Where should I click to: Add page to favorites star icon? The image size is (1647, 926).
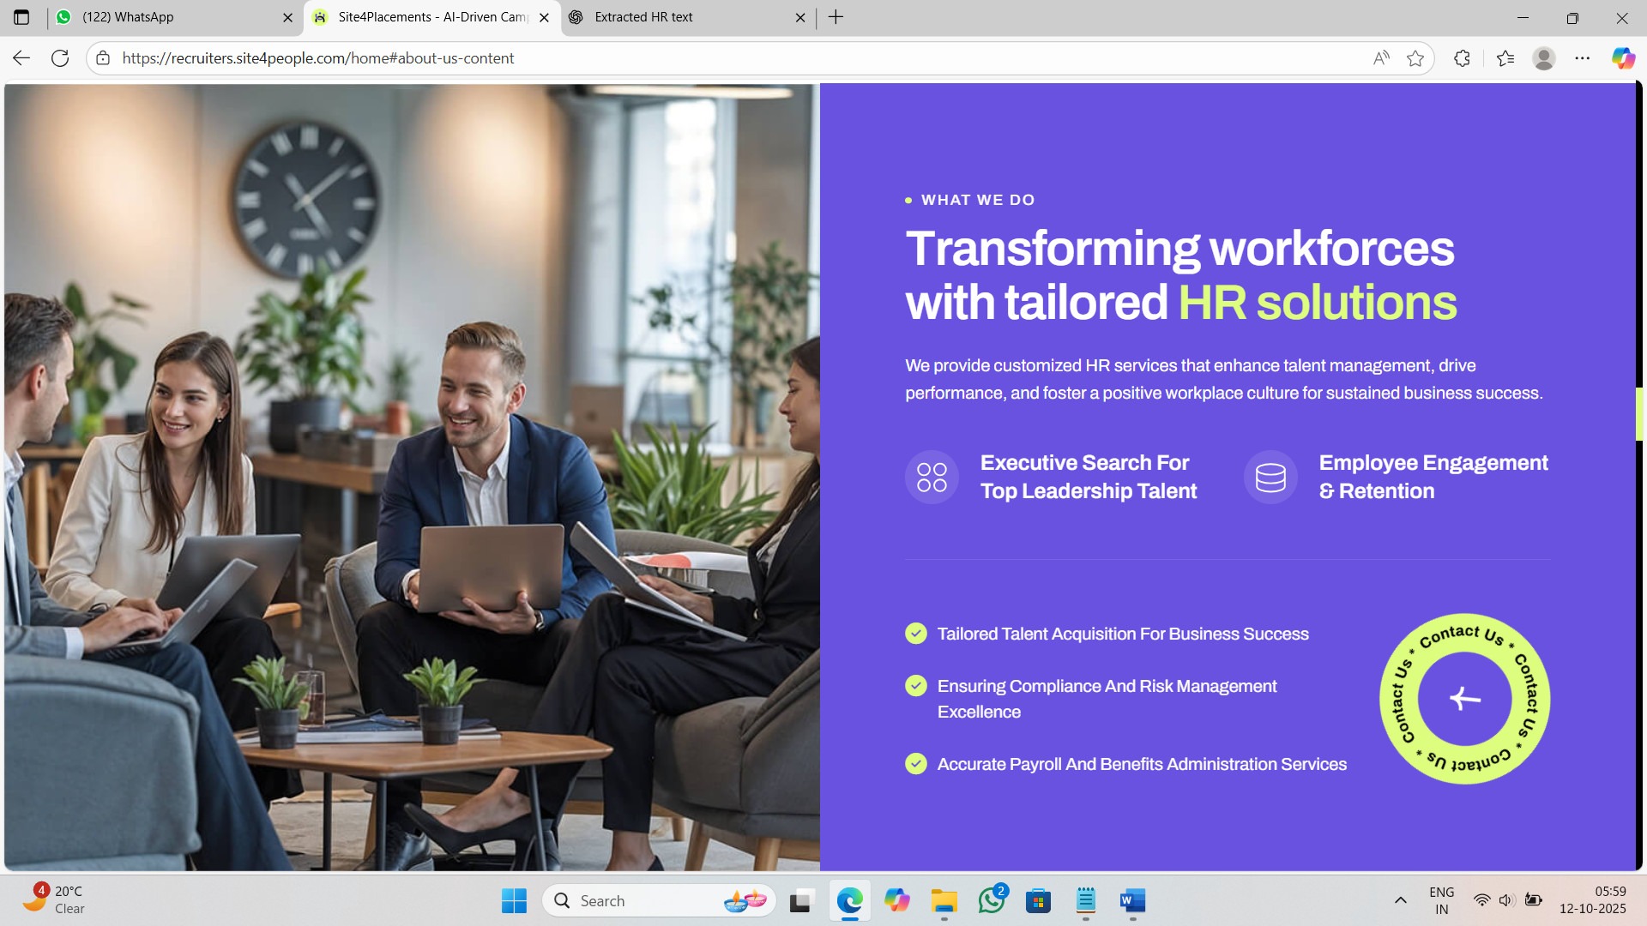1415,58
